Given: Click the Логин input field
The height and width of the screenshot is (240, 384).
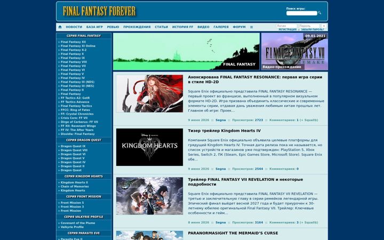Looking at the screenshot, I should pos(286,26).
